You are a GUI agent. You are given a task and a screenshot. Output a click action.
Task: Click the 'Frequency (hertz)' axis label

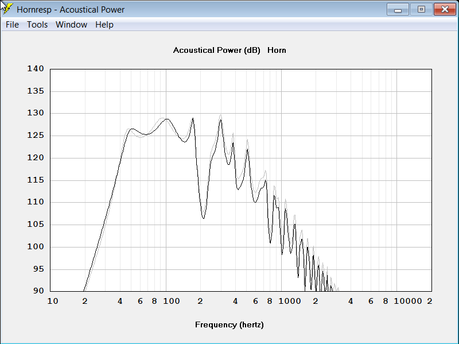pyautogui.click(x=229, y=324)
